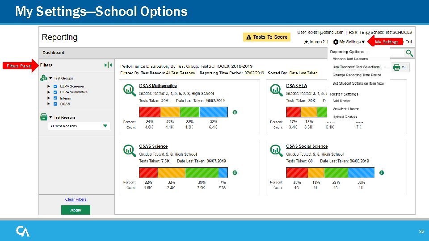Show info icon beside OSAS Social Science bar

[382, 173]
